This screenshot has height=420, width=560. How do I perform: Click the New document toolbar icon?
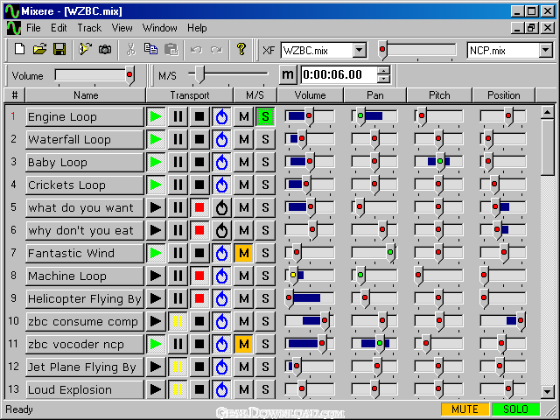click(x=19, y=49)
